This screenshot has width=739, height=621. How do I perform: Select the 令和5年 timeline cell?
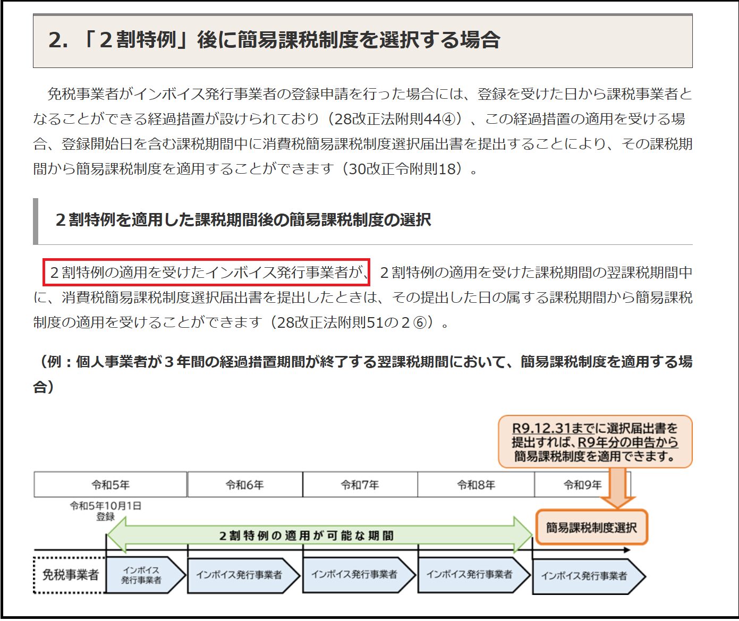tap(111, 484)
